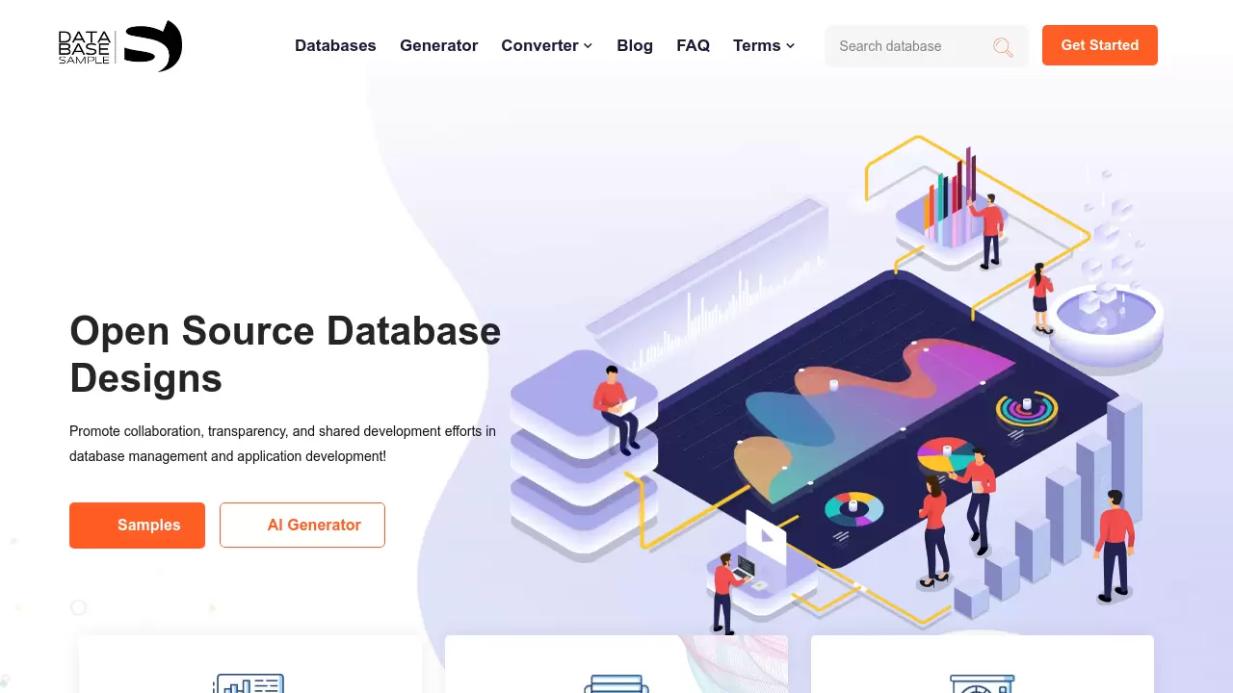This screenshot has height=693, width=1233.
Task: Click the isometric dashboard hero illustration
Action: (836, 385)
